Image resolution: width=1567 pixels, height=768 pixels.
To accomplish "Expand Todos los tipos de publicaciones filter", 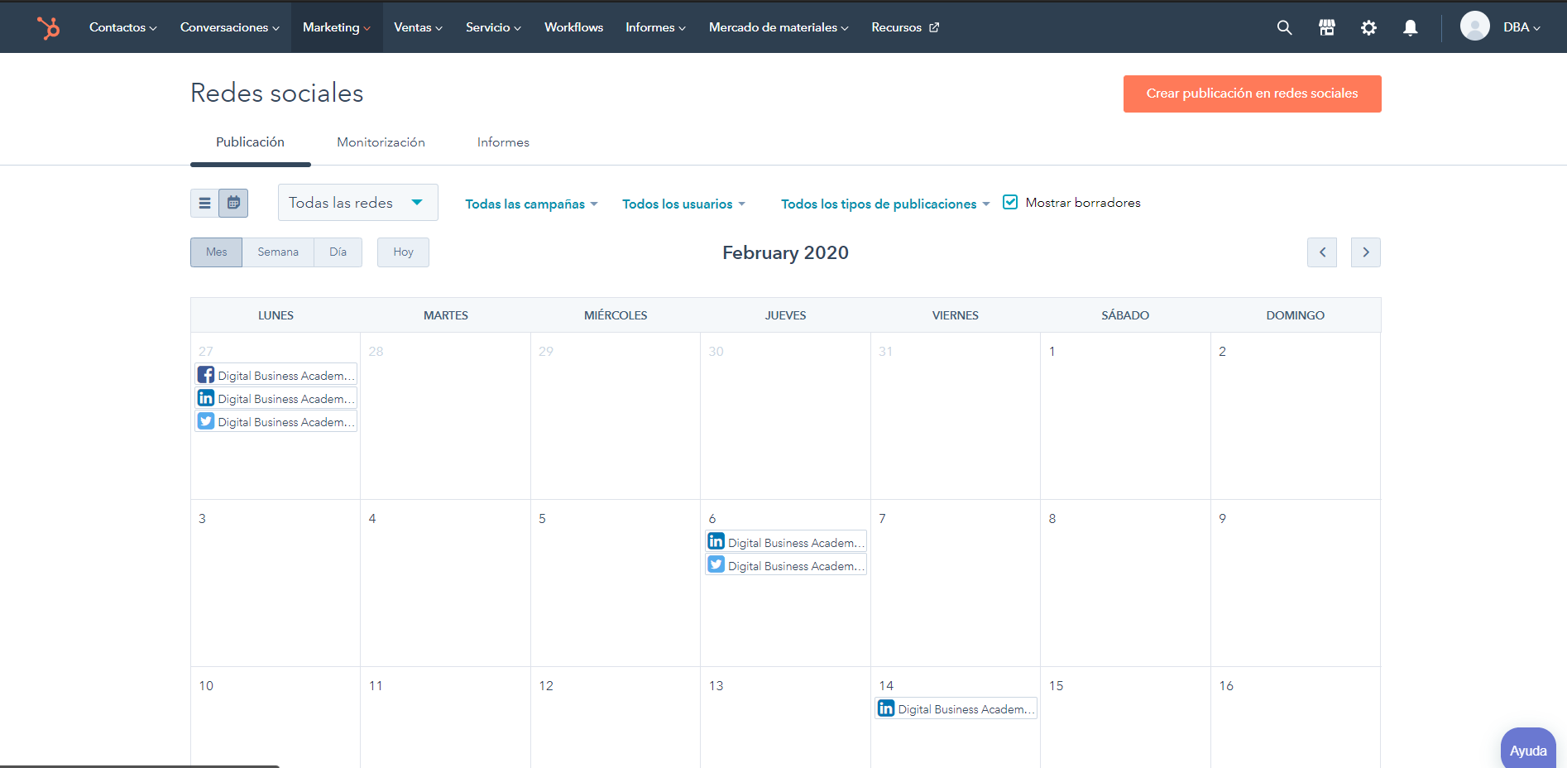I will (x=884, y=204).
